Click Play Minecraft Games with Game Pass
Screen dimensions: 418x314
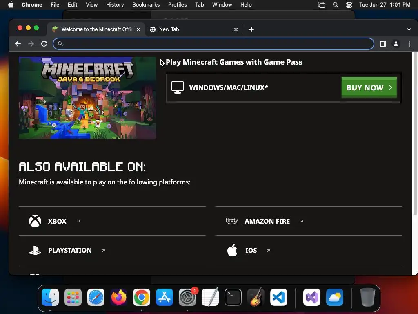tap(234, 62)
